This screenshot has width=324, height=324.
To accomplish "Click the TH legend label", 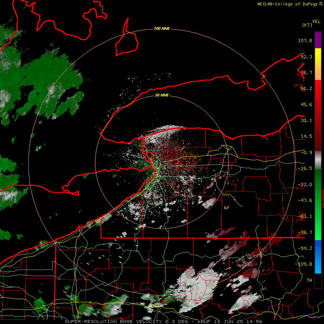I will click(309, 280).
